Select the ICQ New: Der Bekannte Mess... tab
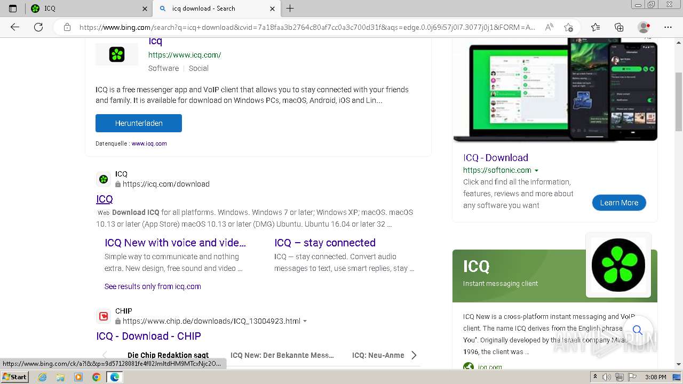Screen dimensions: 683x384 [x=282, y=355]
